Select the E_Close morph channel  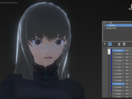pyautogui.click(x=119, y=74)
